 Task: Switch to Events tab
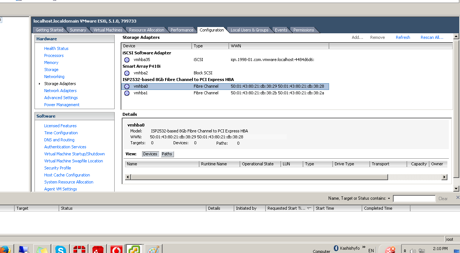[281, 30]
